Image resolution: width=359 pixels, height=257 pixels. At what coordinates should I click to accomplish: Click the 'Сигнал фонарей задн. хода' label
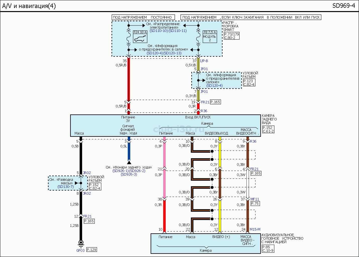128,130
